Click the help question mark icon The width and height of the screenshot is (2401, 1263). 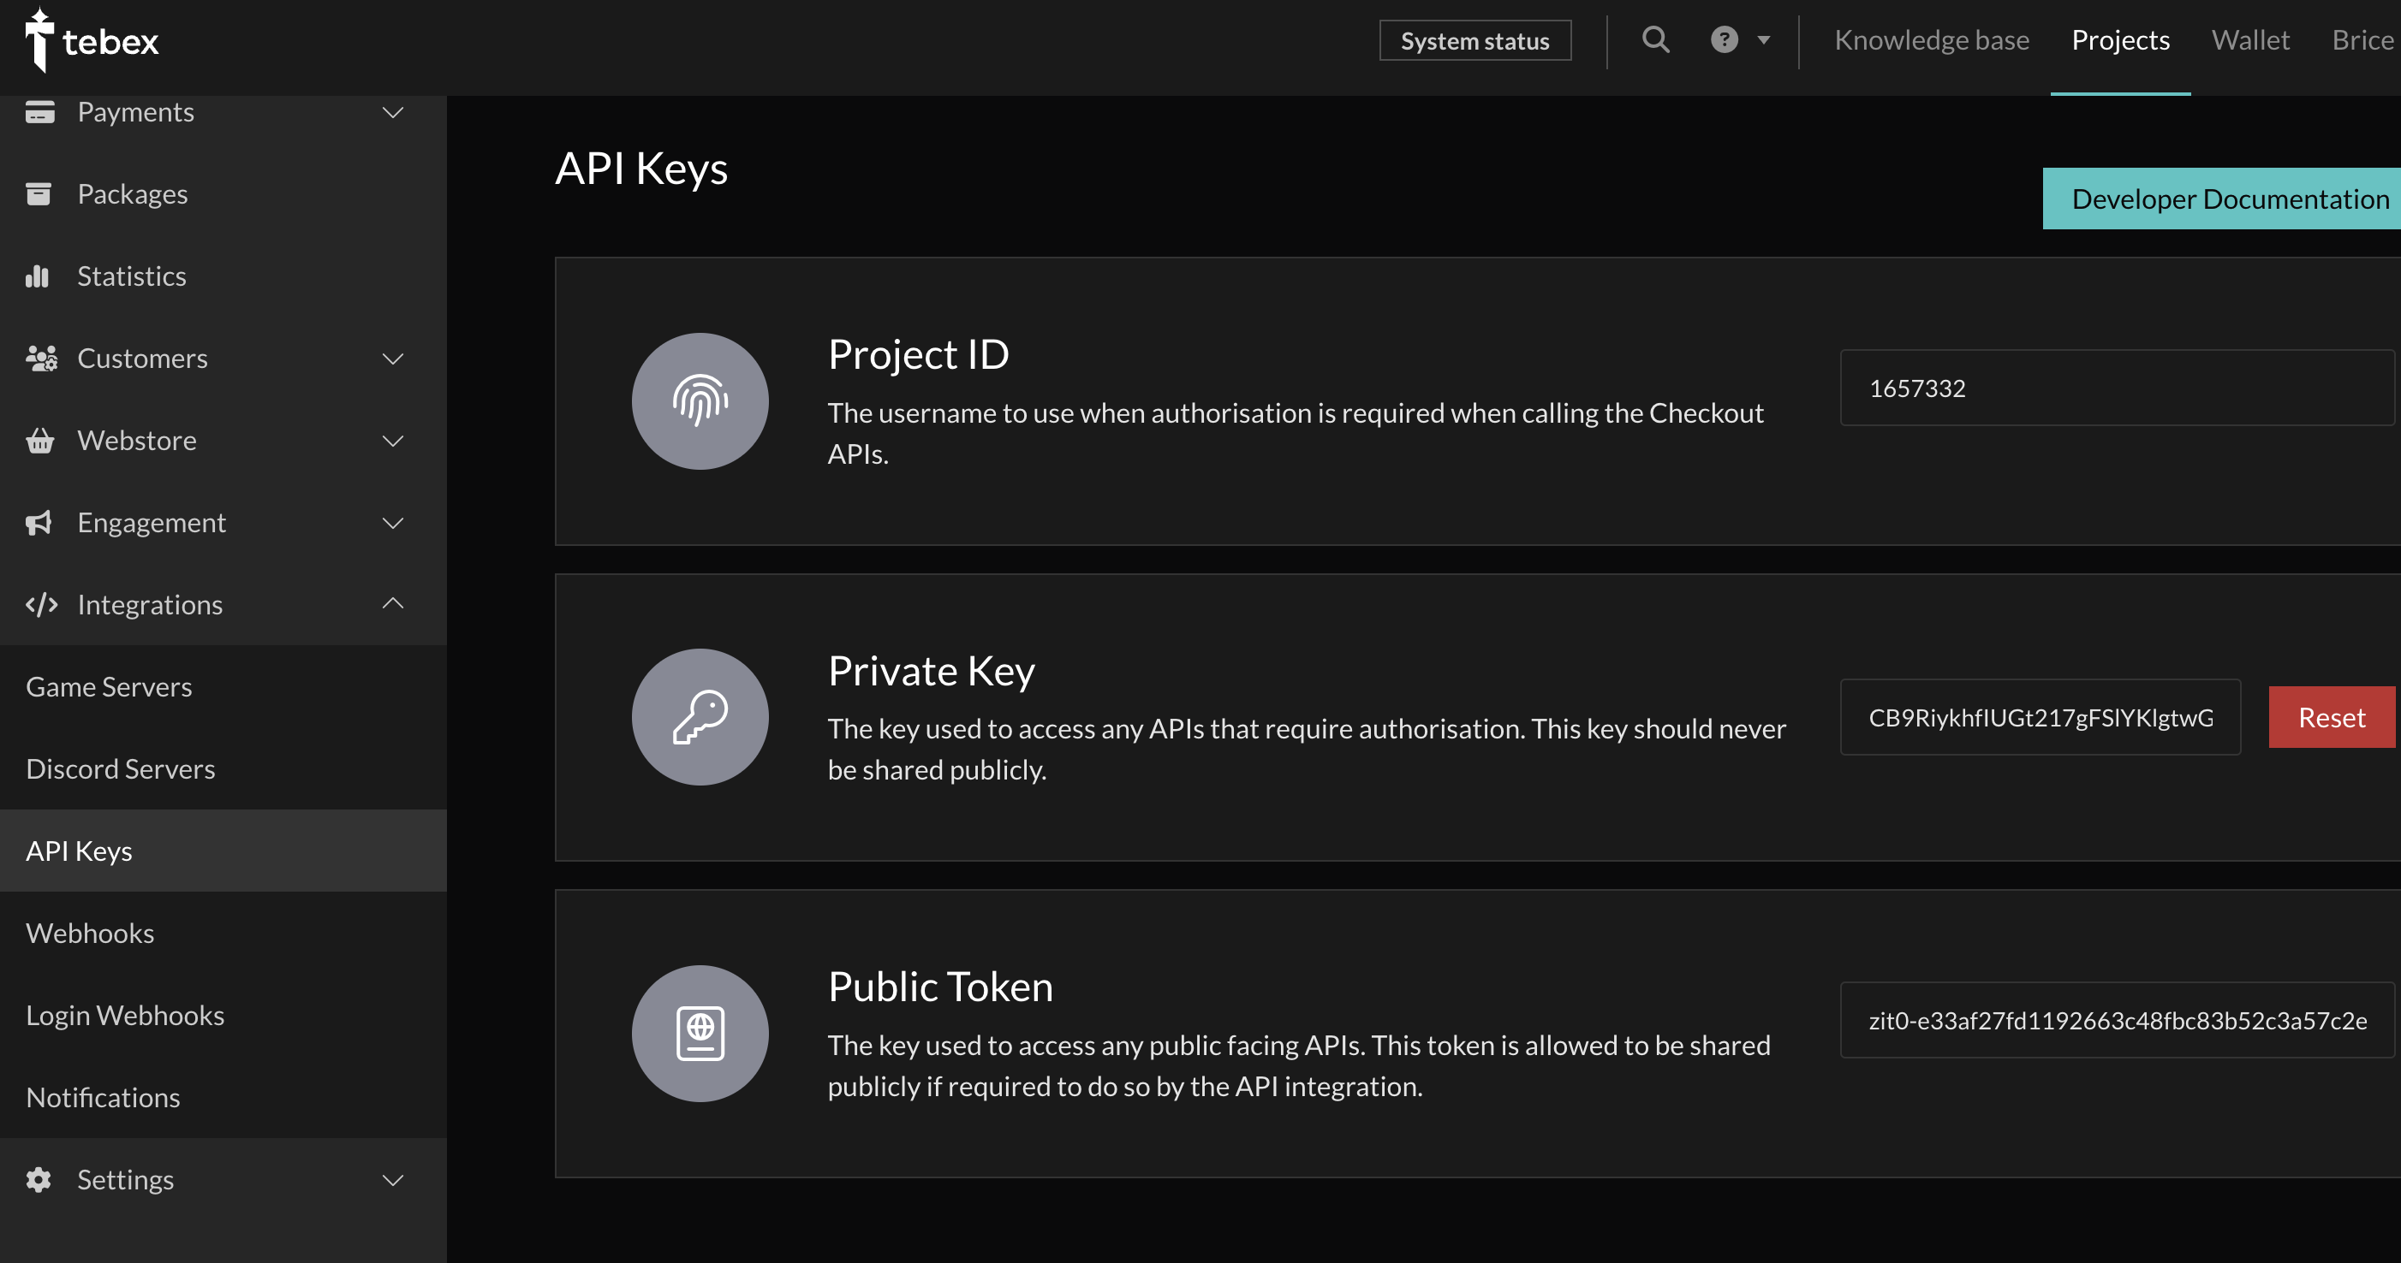click(1725, 40)
